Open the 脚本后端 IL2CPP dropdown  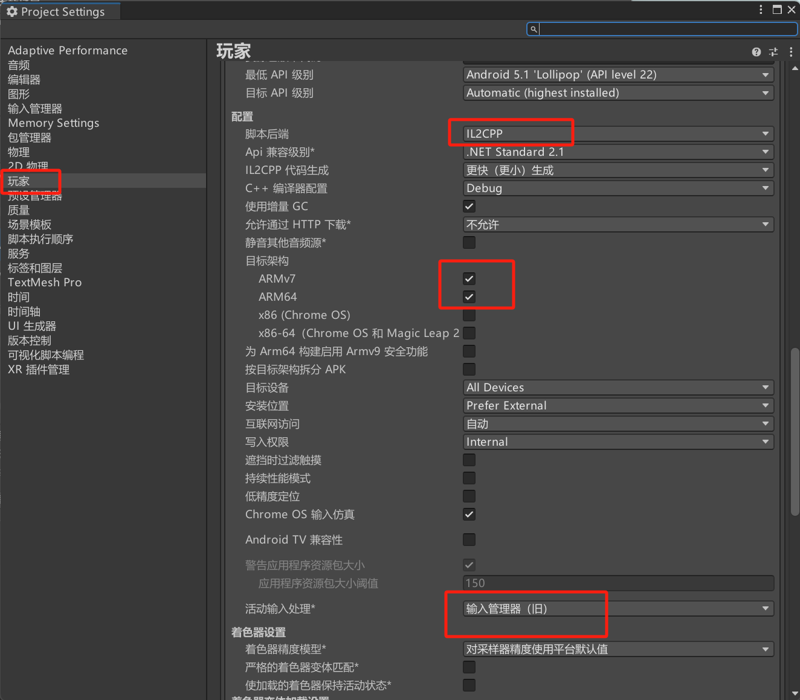(618, 133)
